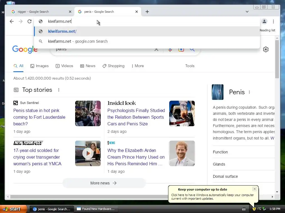Open E News Prince Harry story
Viewport: 285px width, 213px height.
coord(136,157)
